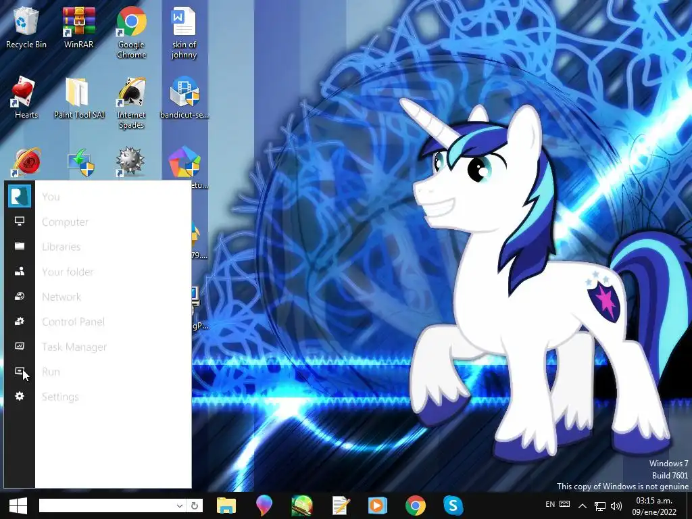Screen dimensions: 692x519
Task: Open the Recycle Bin desktop icon
Action: pos(26,27)
